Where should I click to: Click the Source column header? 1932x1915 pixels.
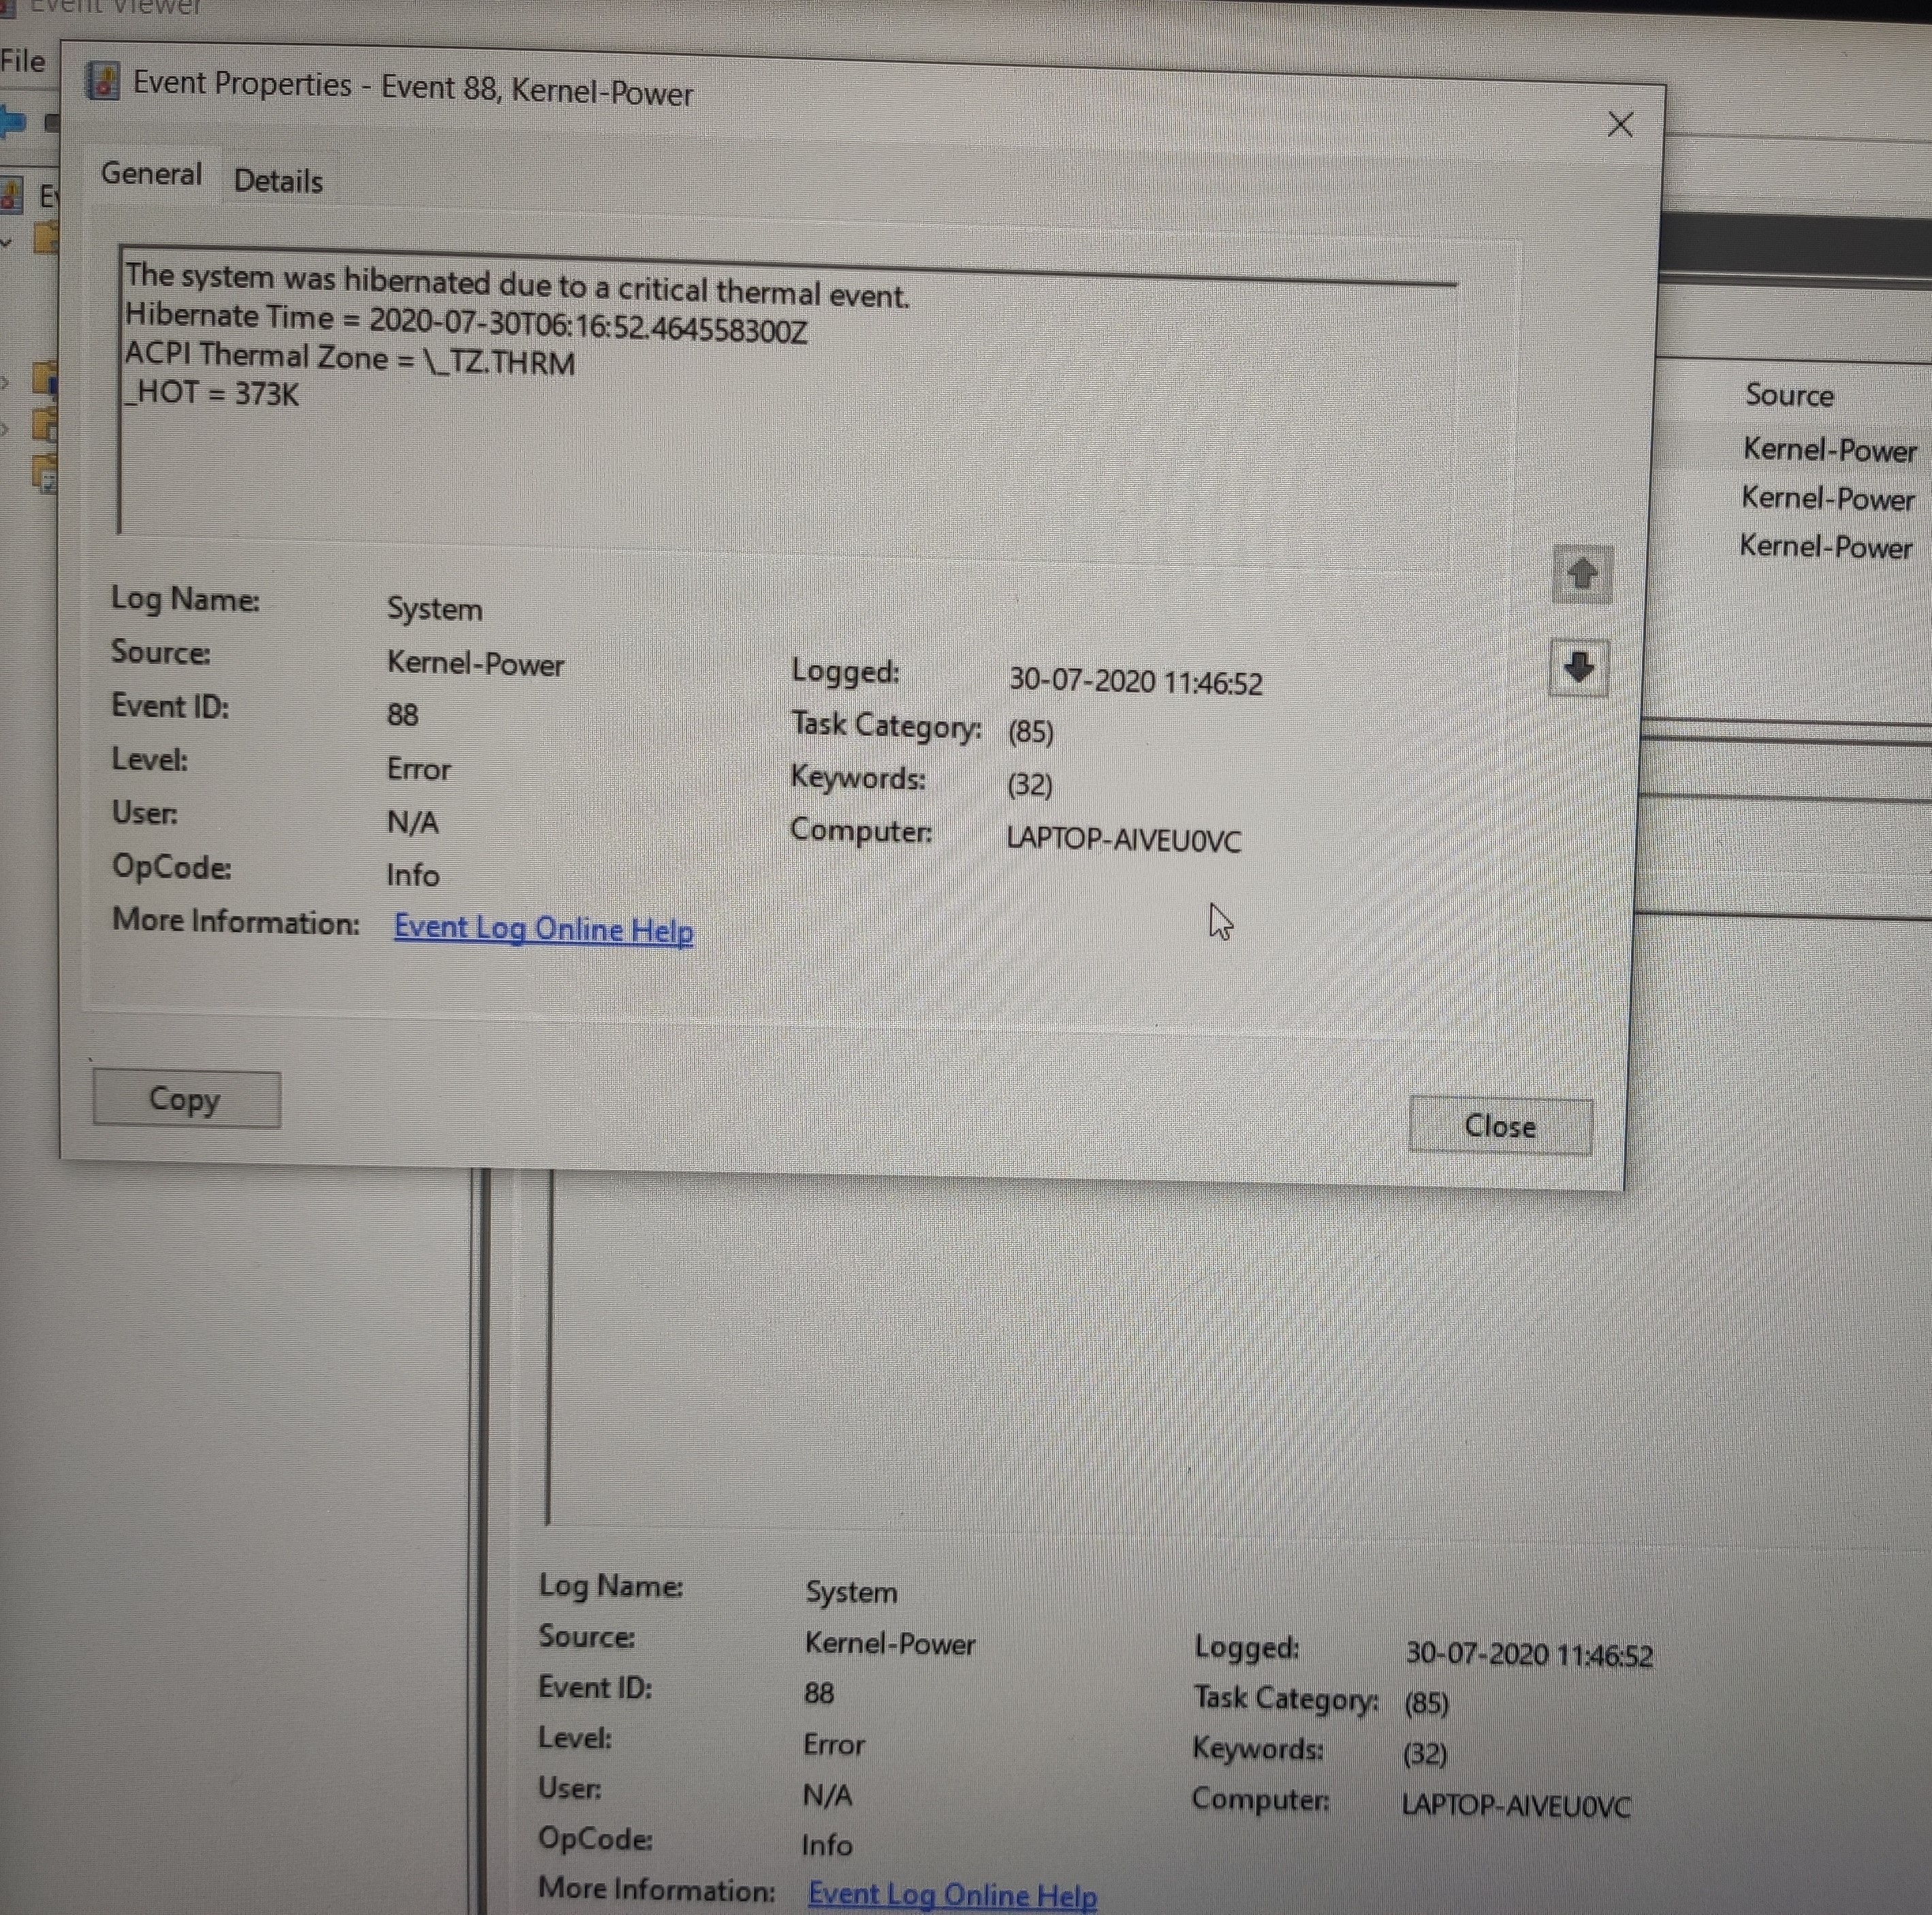(x=1789, y=395)
